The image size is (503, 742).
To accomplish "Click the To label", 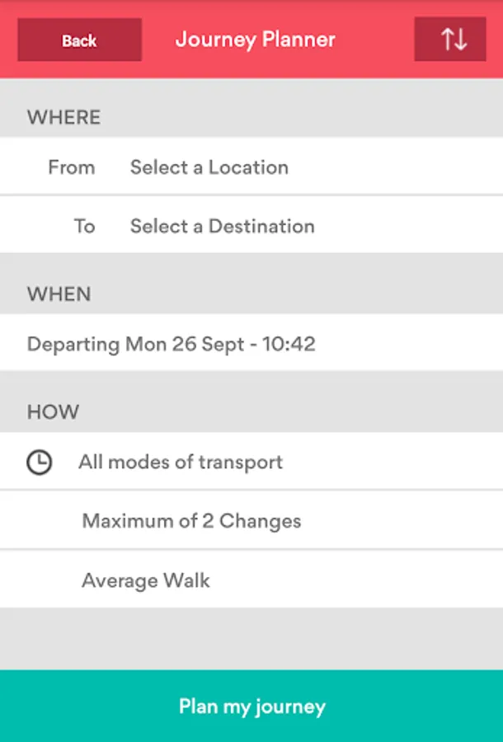I will [84, 226].
